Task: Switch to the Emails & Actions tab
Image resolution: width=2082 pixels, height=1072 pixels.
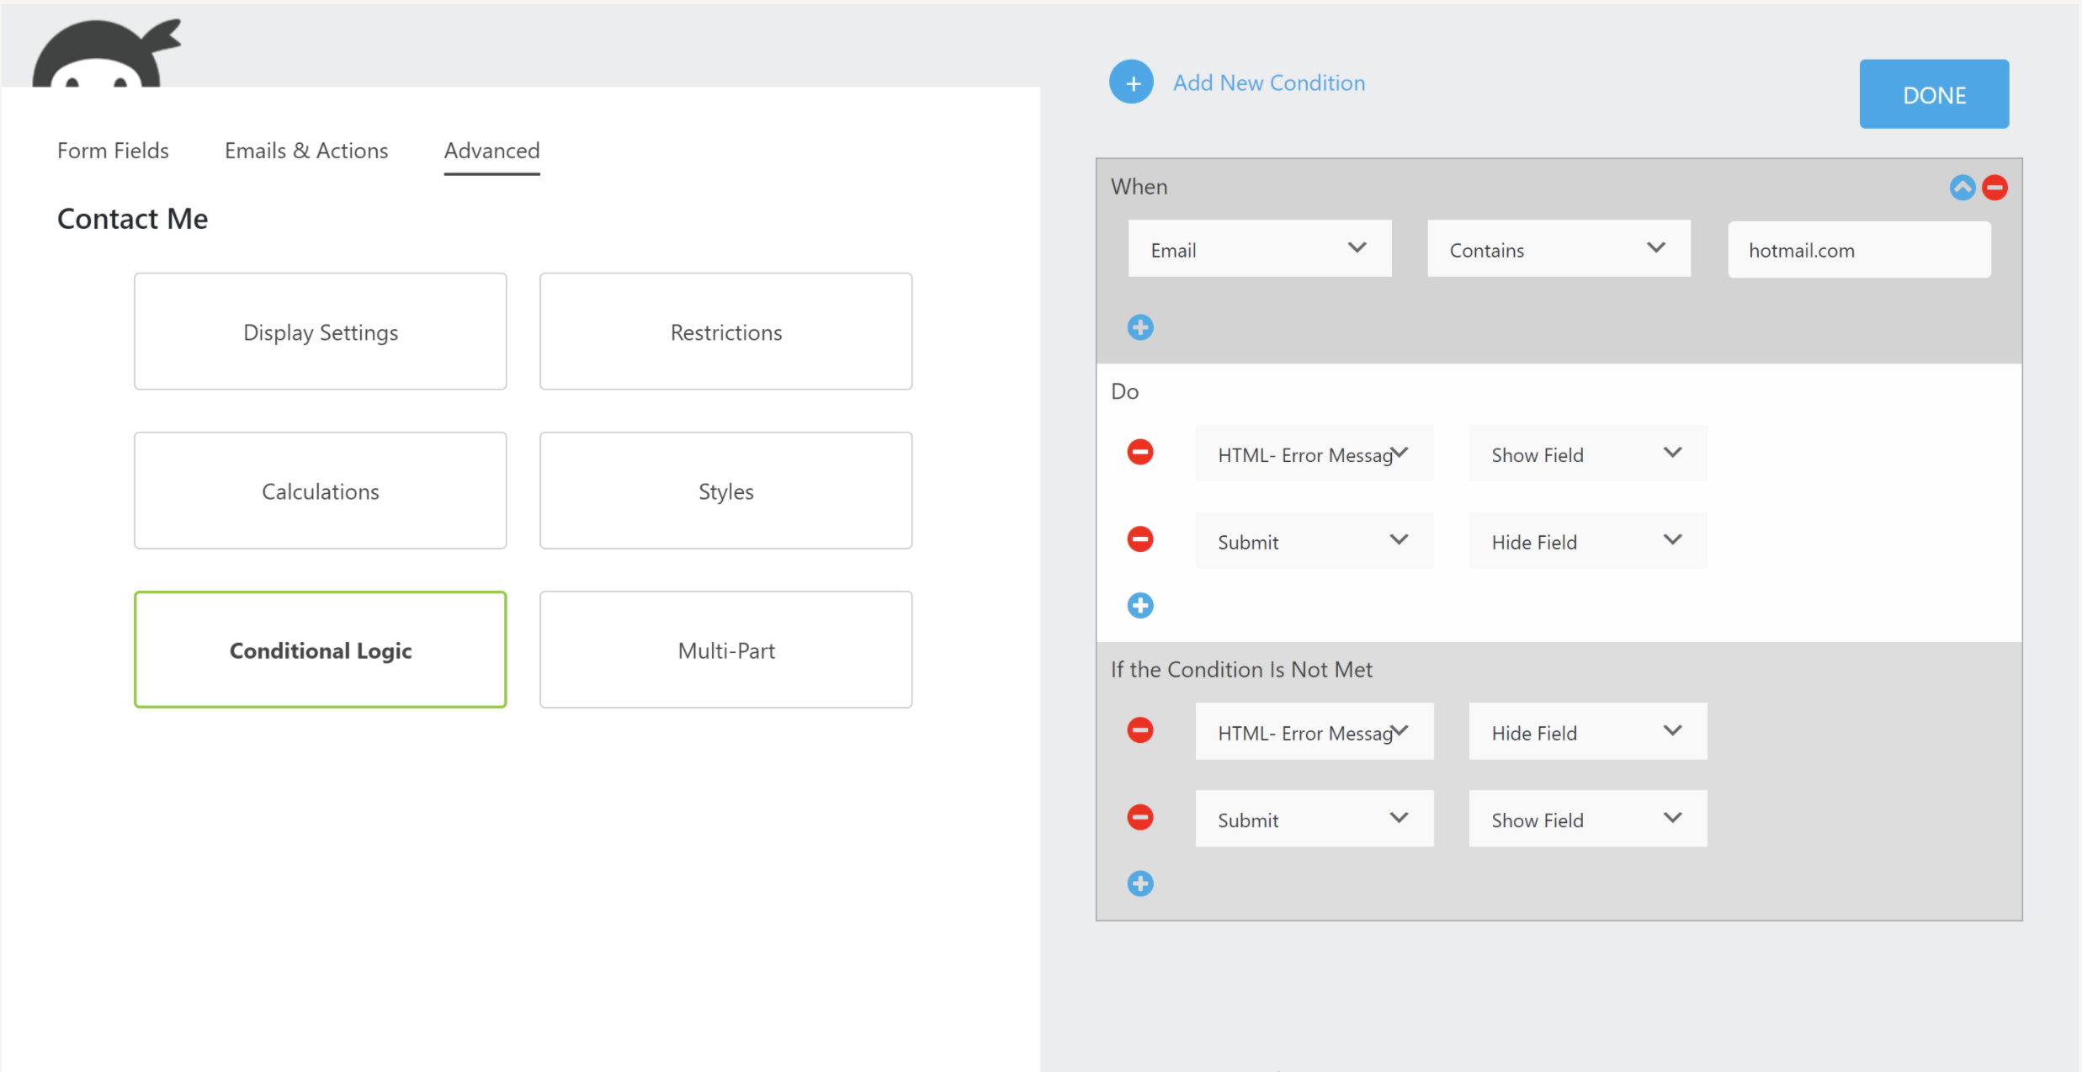Action: coord(306,151)
